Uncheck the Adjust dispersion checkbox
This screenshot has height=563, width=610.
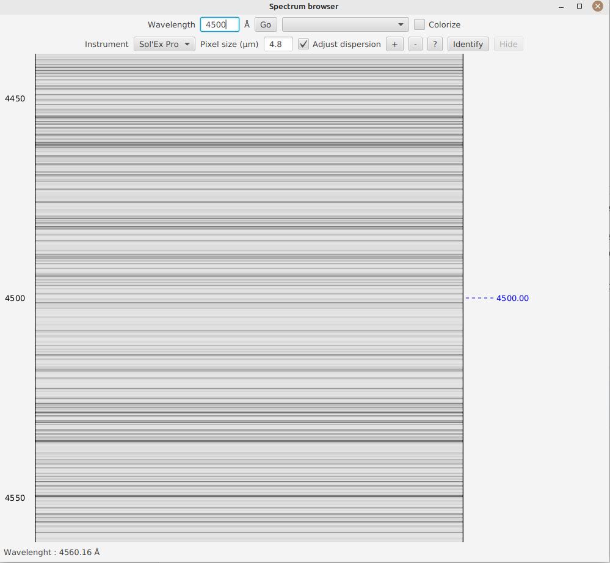pyautogui.click(x=303, y=45)
